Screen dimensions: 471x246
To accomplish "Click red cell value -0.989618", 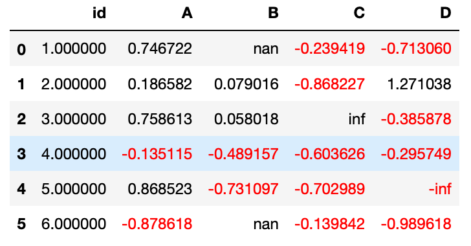I will tap(416, 224).
